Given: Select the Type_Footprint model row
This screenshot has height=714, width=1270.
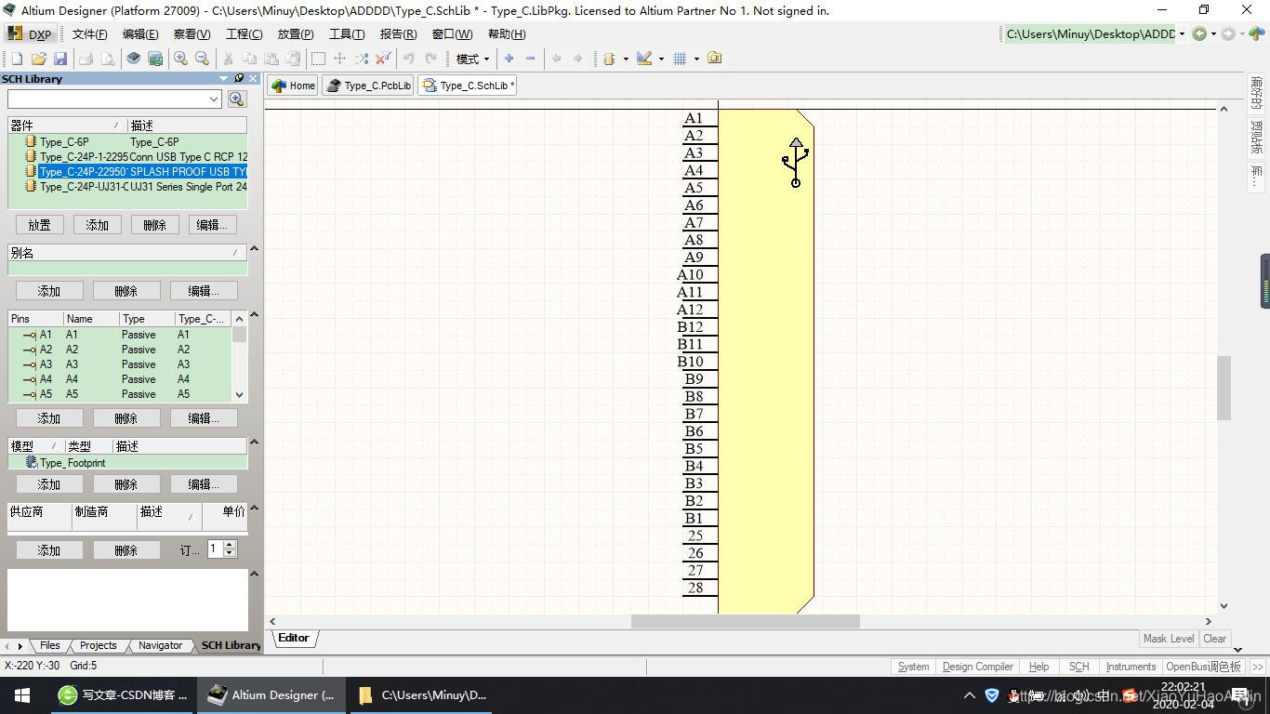Looking at the screenshot, I should (128, 463).
